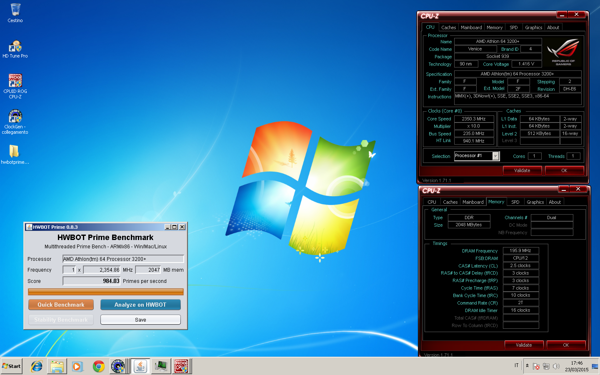Click the frequency 2,354.86 MHz field

pos(102,270)
